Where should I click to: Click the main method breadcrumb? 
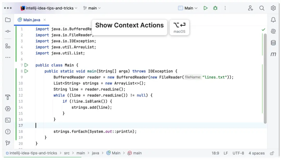click(135, 153)
